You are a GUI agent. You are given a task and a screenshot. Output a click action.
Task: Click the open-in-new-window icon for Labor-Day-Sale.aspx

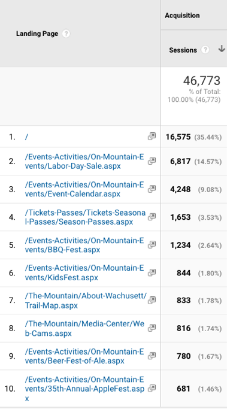pyautogui.click(x=152, y=161)
